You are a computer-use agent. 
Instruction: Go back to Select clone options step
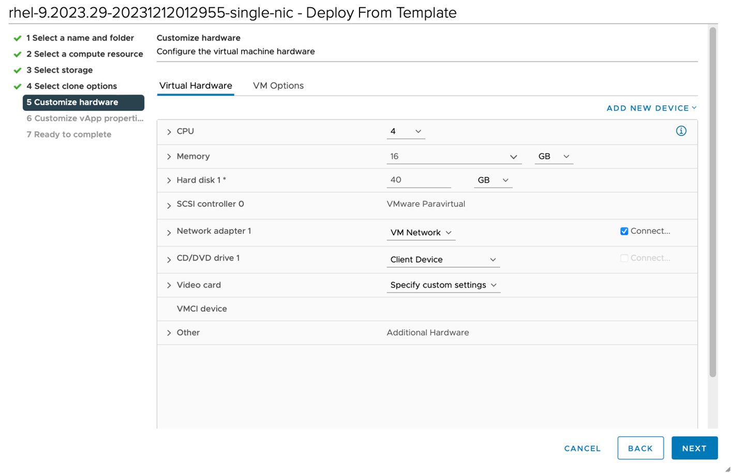[73, 86]
